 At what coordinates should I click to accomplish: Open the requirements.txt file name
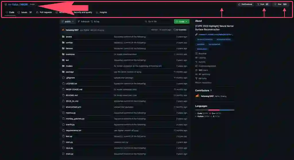(73, 130)
